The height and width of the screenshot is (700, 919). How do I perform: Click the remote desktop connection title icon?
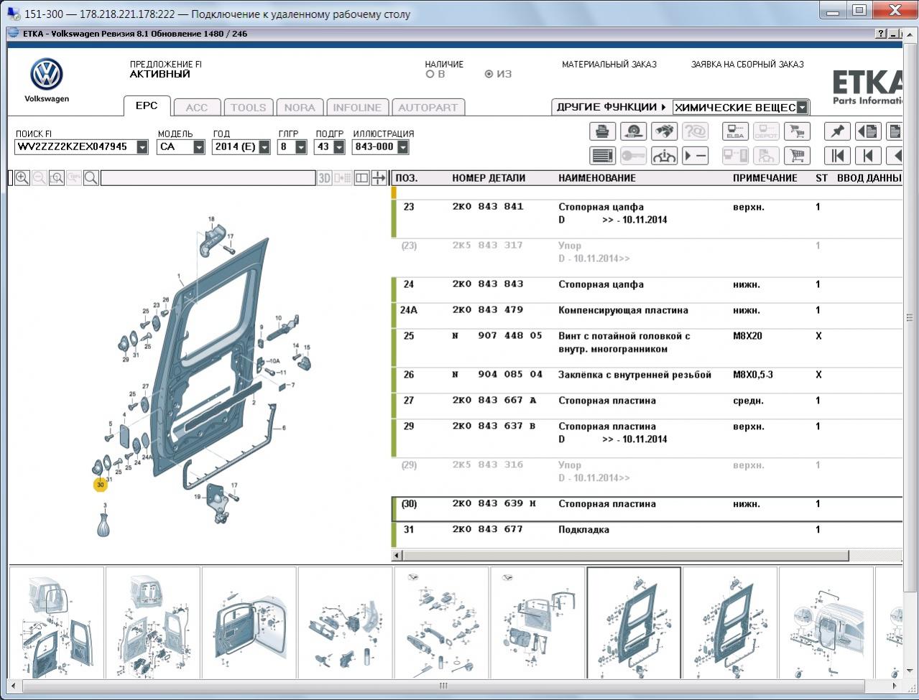pos(13,14)
